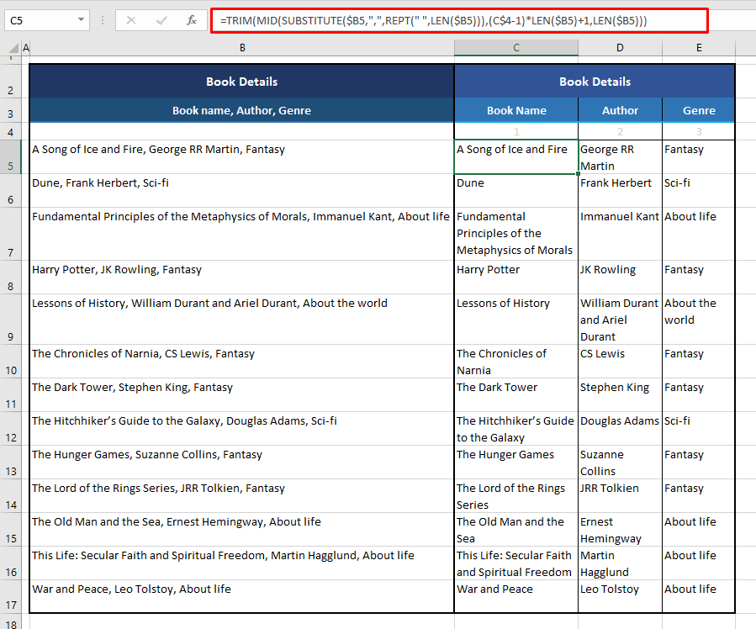Open the Name Box dropdown arrow
Viewport: 756px width, 629px height.
(x=81, y=18)
